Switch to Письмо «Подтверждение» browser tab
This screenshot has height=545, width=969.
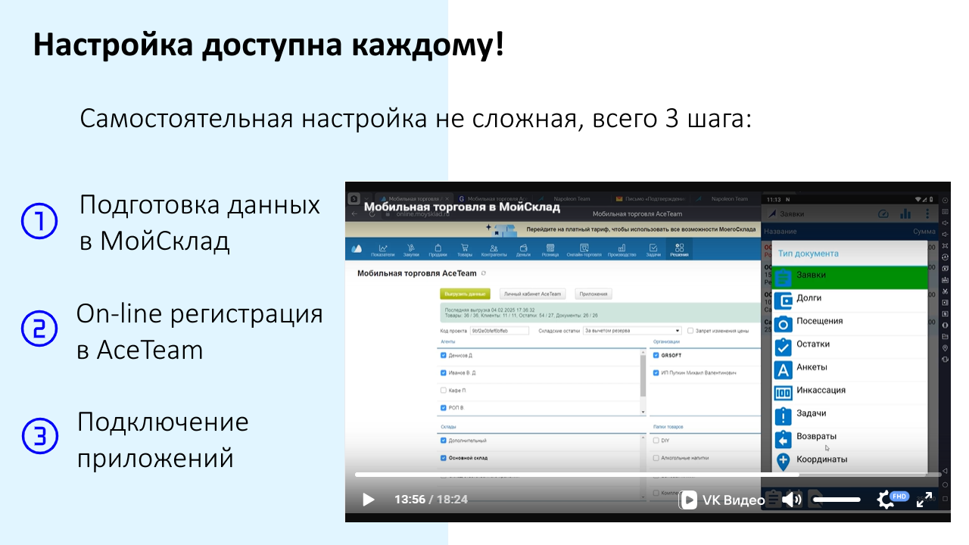650,198
